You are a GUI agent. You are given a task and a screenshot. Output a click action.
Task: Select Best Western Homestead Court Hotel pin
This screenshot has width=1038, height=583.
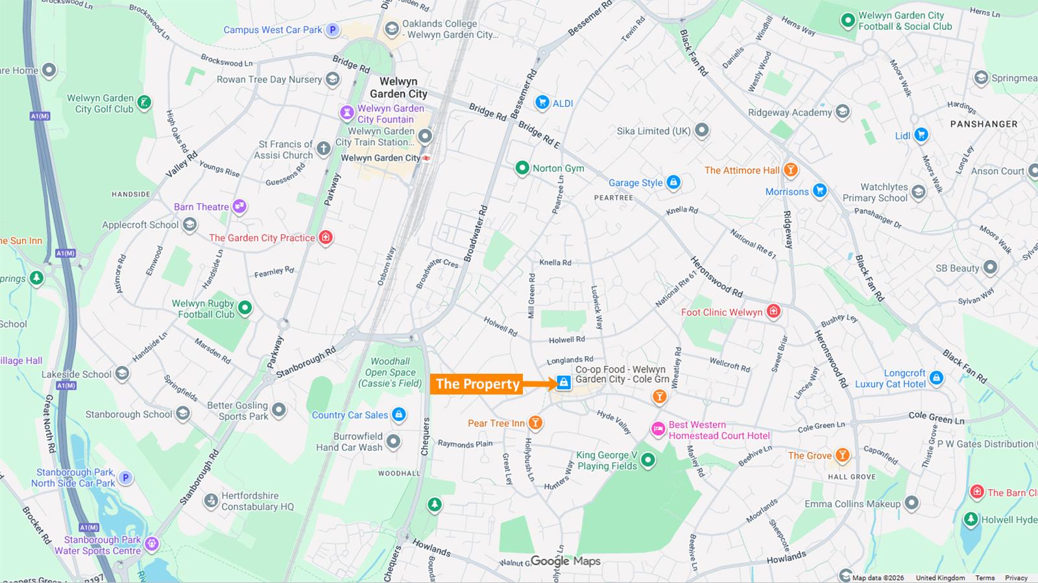(658, 429)
